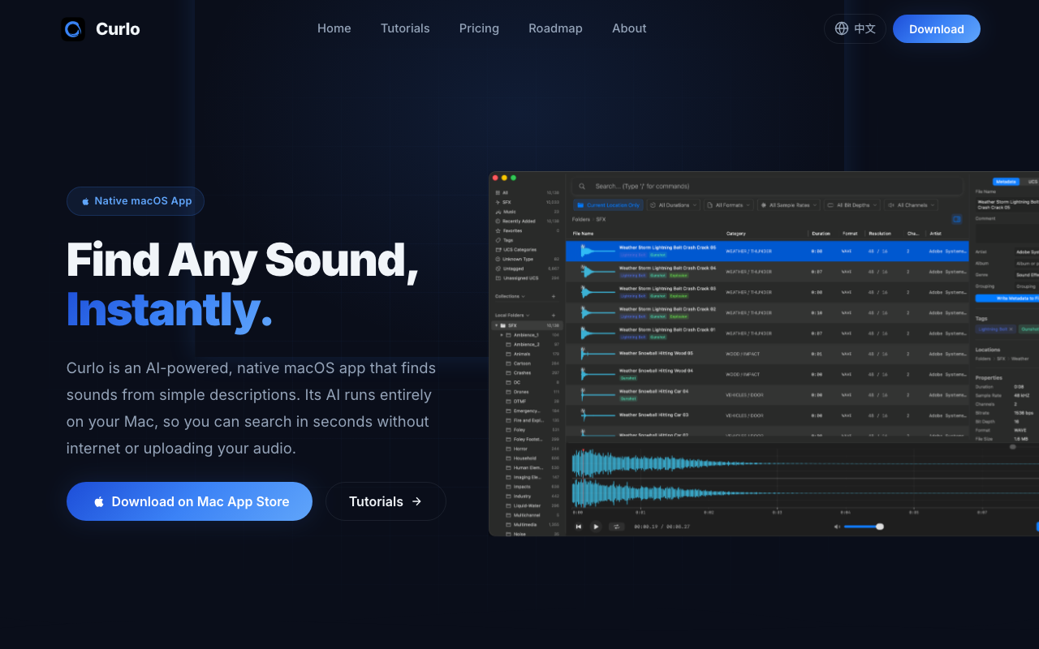Go to Home in the top navigation
Screen dimensions: 1039x649
(334, 28)
